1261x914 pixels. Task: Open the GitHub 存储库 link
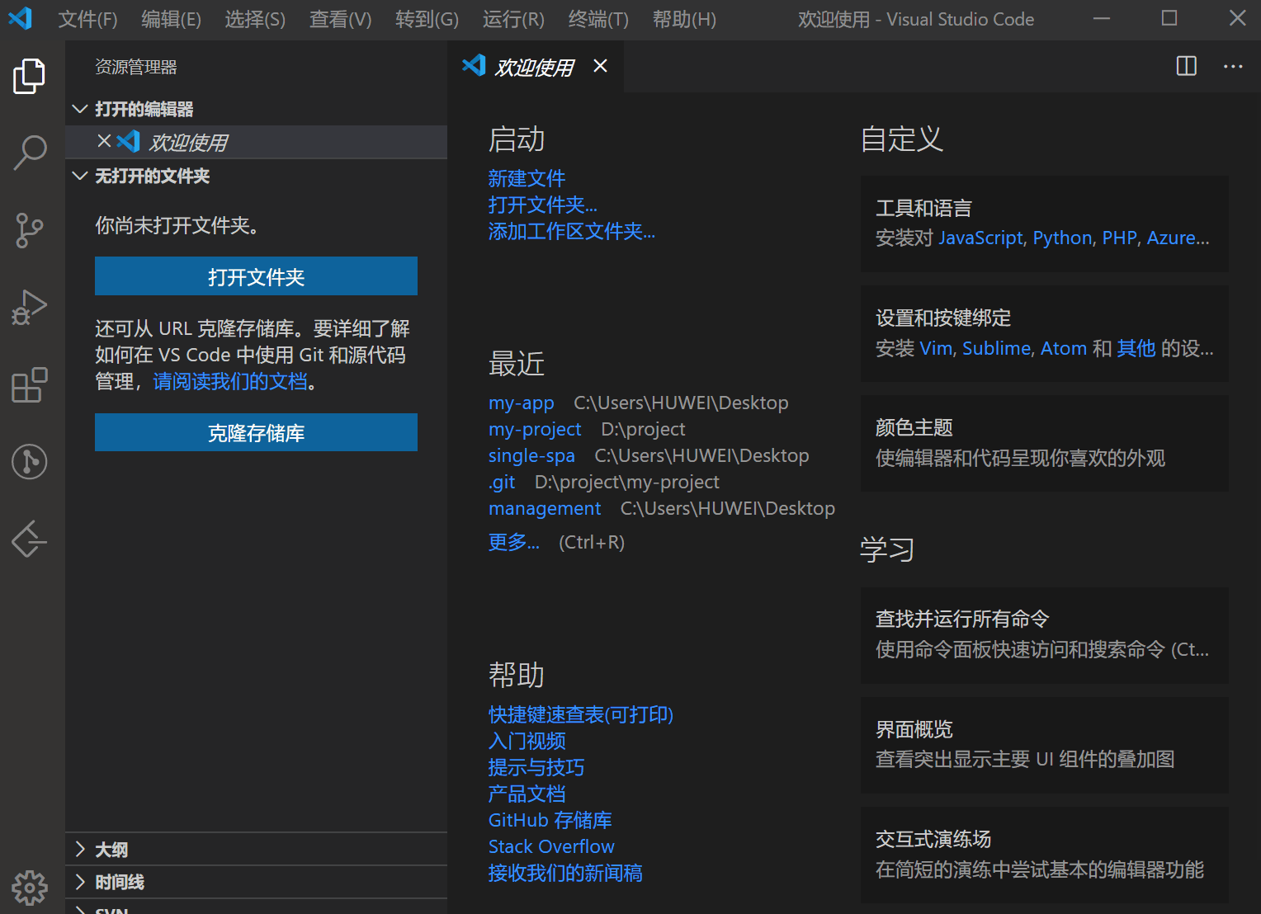point(550,820)
